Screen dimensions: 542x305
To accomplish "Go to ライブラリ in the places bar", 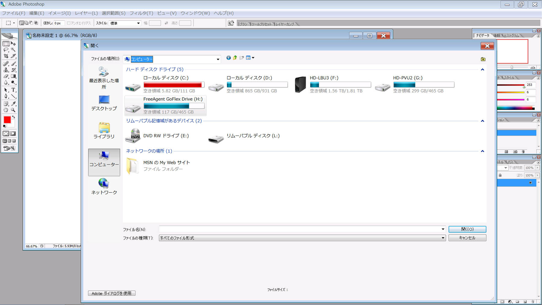I will tap(104, 130).
